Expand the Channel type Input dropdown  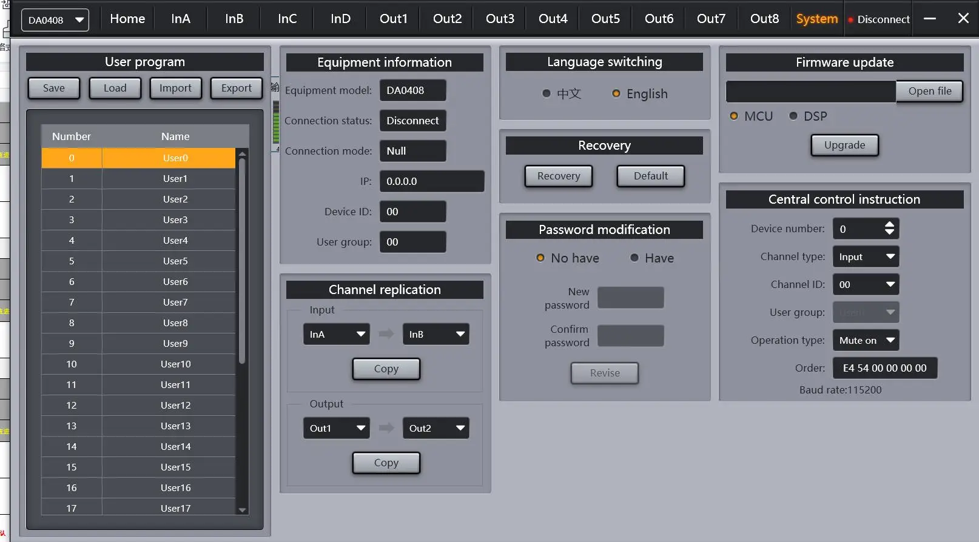point(866,256)
